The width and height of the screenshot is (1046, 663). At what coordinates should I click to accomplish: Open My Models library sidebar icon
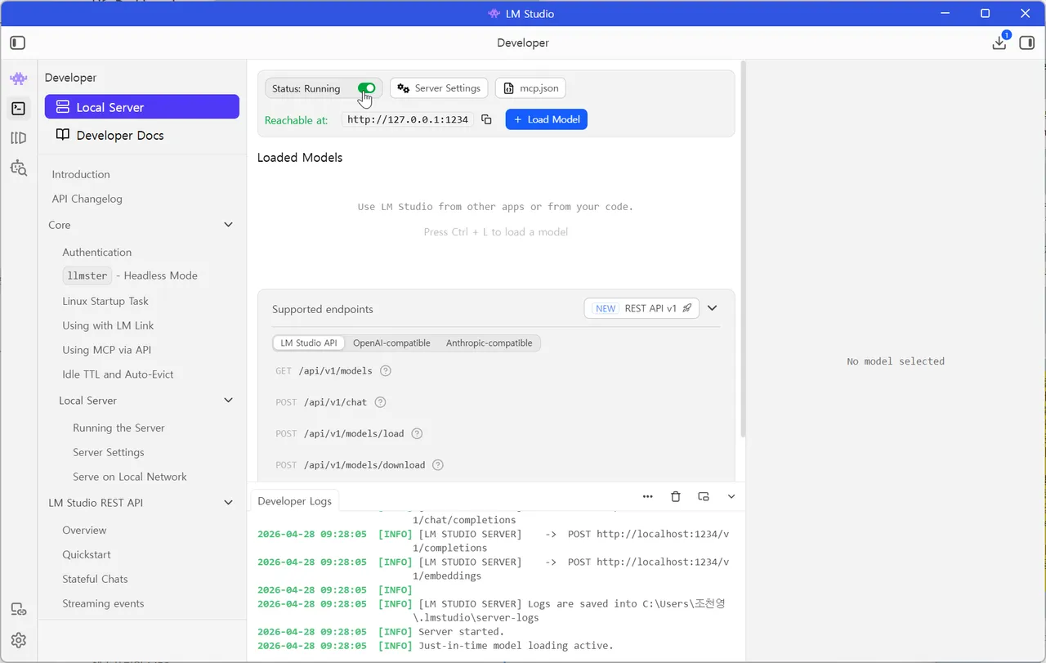(18, 138)
